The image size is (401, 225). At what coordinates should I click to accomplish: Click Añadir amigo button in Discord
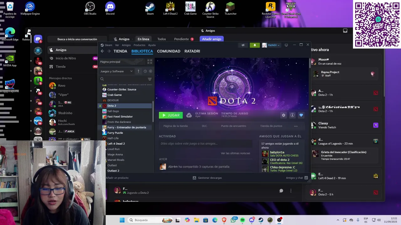[x=212, y=39]
